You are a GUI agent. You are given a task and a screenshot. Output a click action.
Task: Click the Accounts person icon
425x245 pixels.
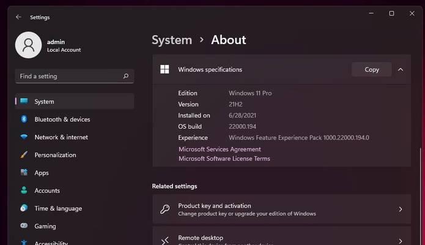point(24,190)
